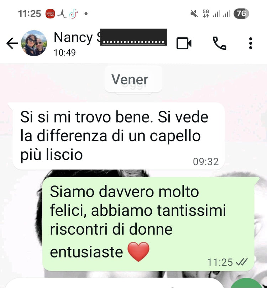Tap the TikTok notification icon in status bar
The width and height of the screenshot is (267, 288).
tap(73, 14)
